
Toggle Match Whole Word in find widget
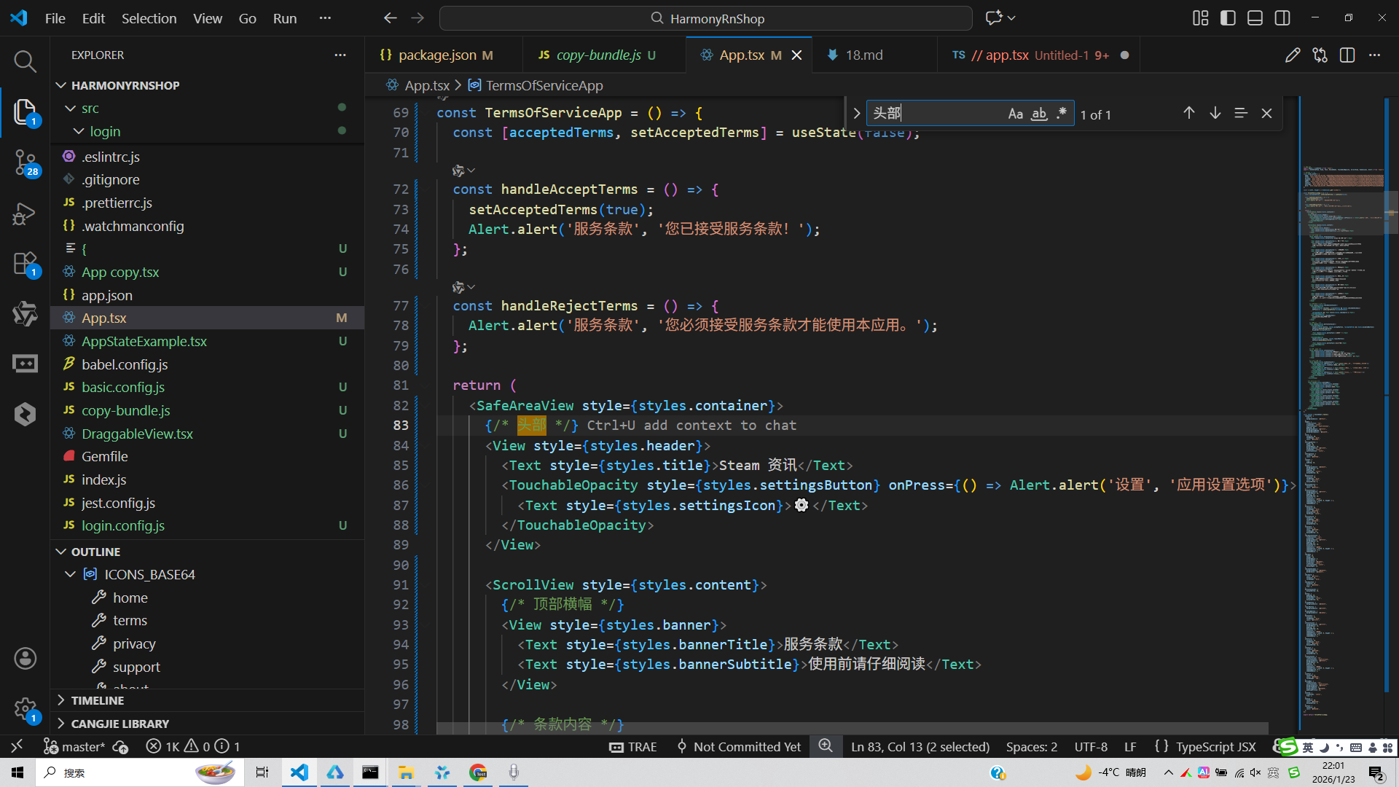pos(1039,114)
